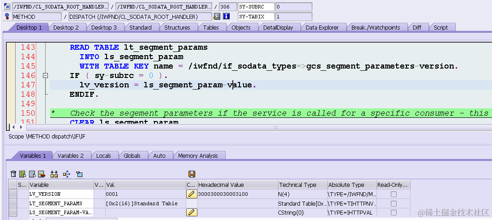Click the [0x2(16)]Standard Table value cell
Viewport: 492px width, 220px height.
click(x=145, y=203)
